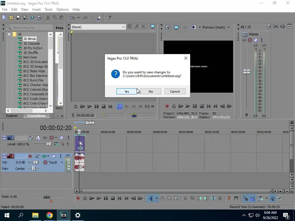295x221 pixels.
Task: Mute audio track 2
Action: pyautogui.click(x=54, y=156)
